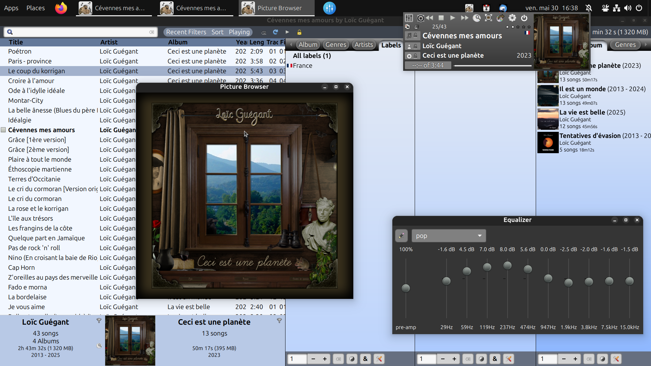The width and height of the screenshot is (651, 366).
Task: Click the song search input field
Action: (x=81, y=32)
